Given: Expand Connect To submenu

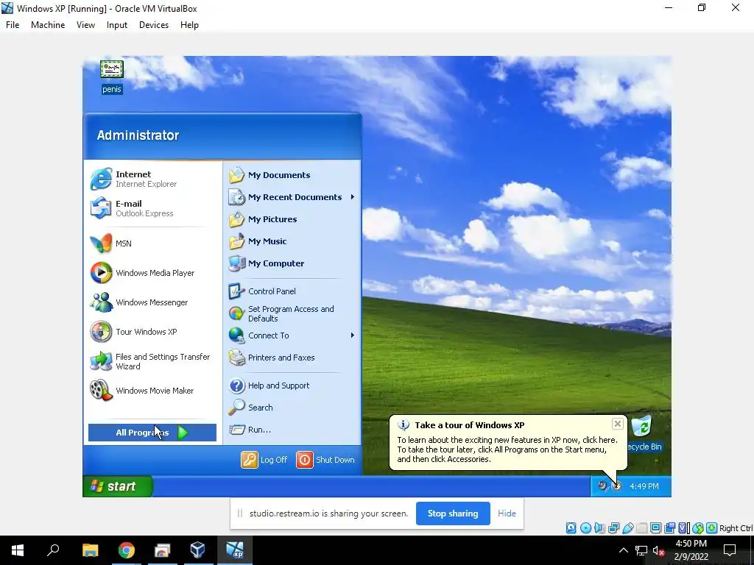Looking at the screenshot, I should [293, 335].
